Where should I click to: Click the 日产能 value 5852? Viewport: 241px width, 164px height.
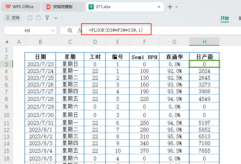tap(204, 130)
